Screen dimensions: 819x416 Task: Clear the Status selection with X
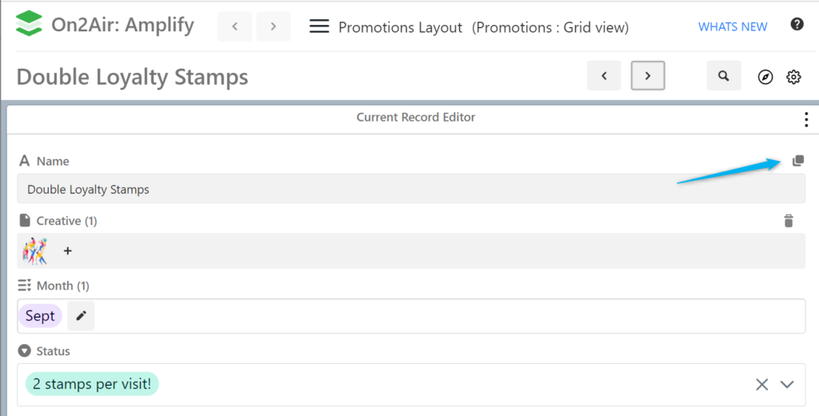pos(762,385)
